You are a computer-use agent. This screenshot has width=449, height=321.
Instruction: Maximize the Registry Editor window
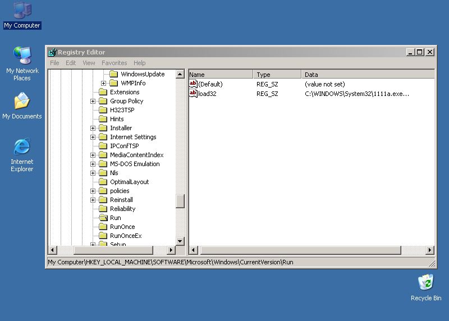click(420, 52)
